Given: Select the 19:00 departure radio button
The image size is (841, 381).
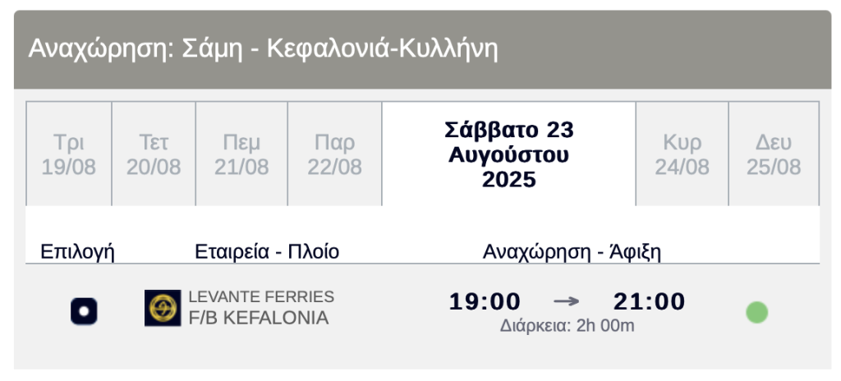Looking at the screenshot, I should pos(84,311).
